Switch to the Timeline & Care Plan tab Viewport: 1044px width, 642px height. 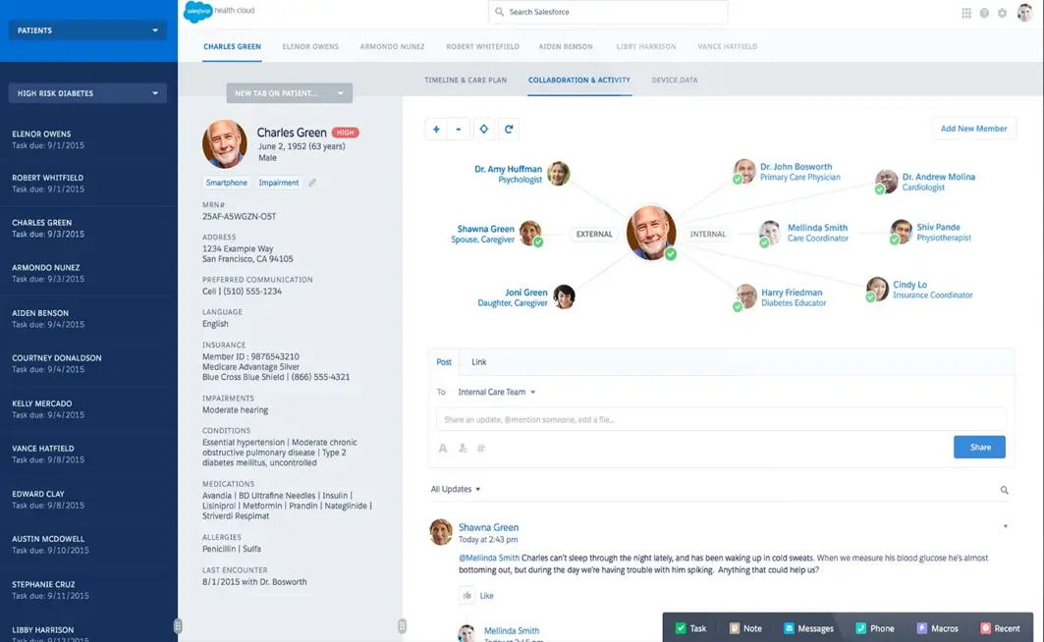coord(466,80)
